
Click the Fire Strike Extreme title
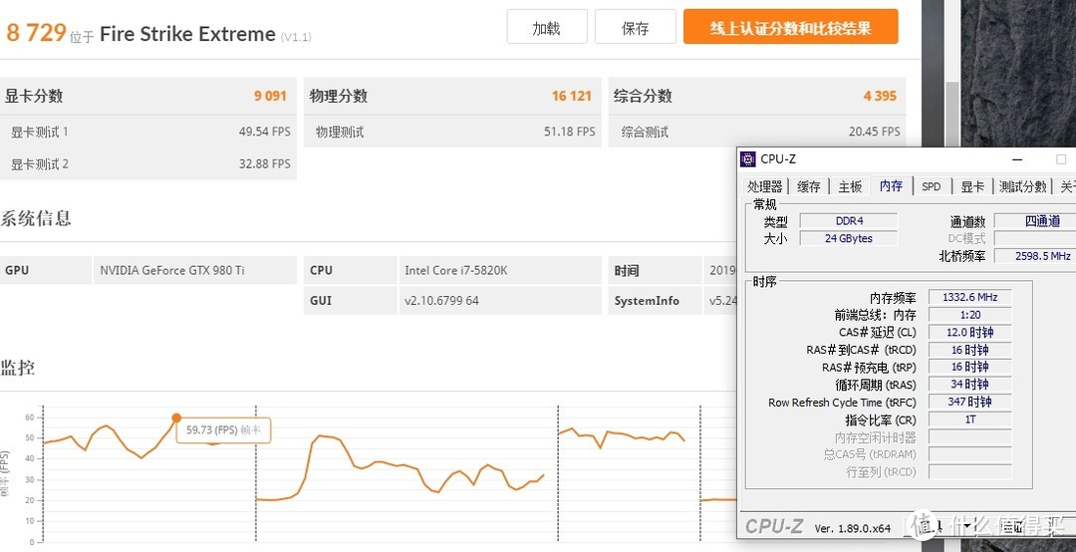tap(187, 34)
